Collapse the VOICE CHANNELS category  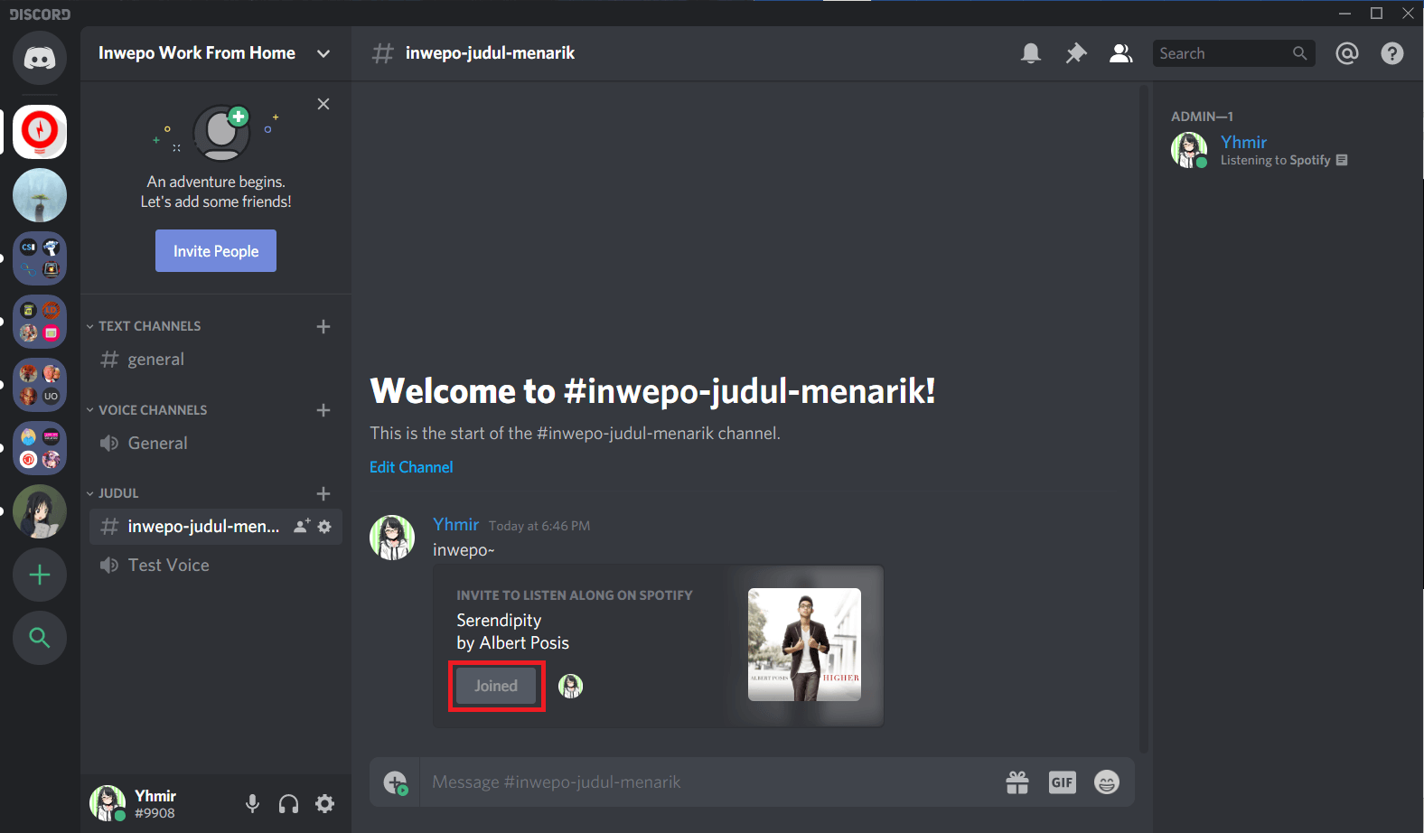click(x=147, y=410)
